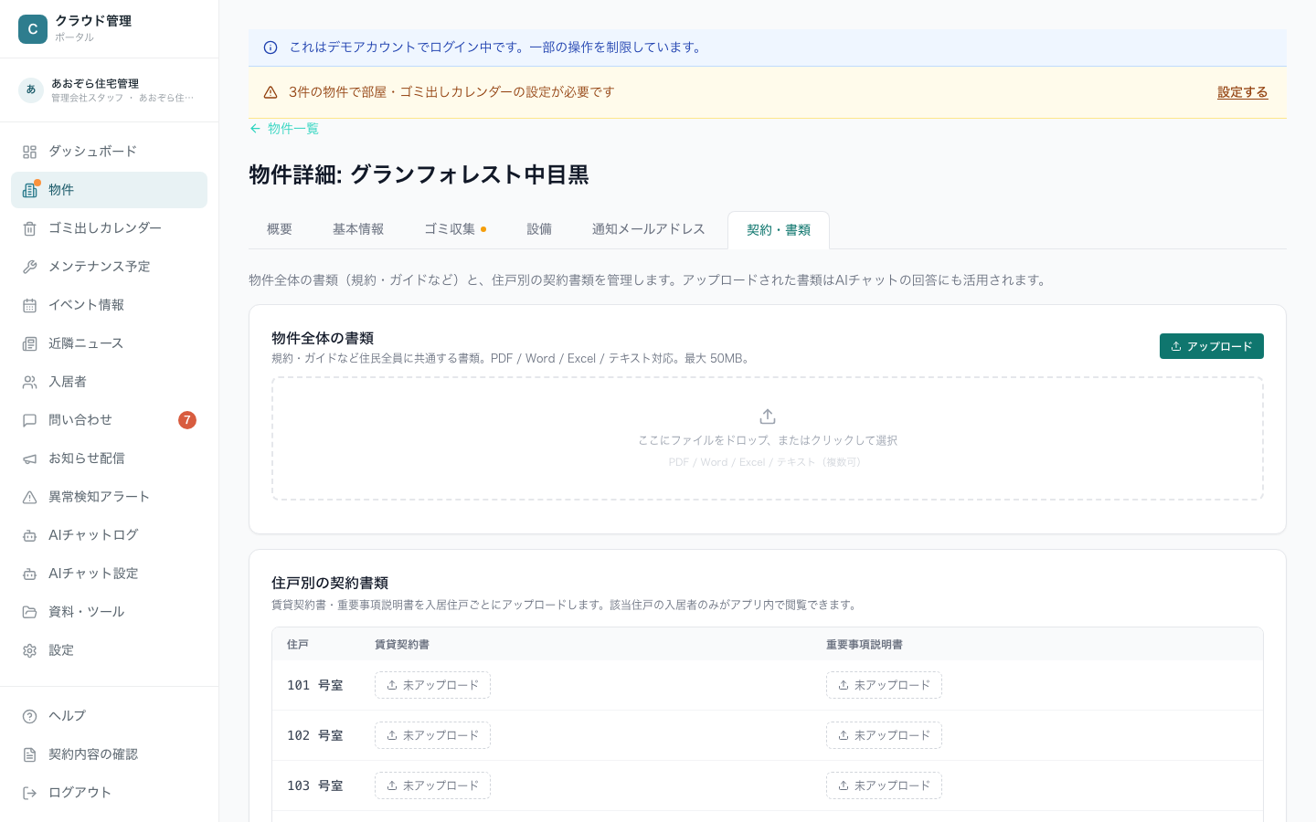
Task: Open the 通知メールアドレス tab
Action: pyautogui.click(x=649, y=229)
